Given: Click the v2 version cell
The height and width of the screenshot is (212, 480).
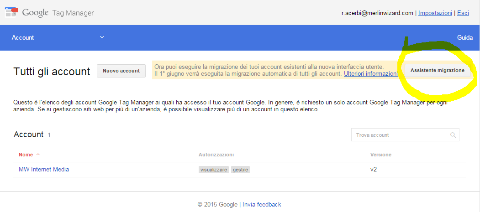Looking at the screenshot, I should click(374, 169).
